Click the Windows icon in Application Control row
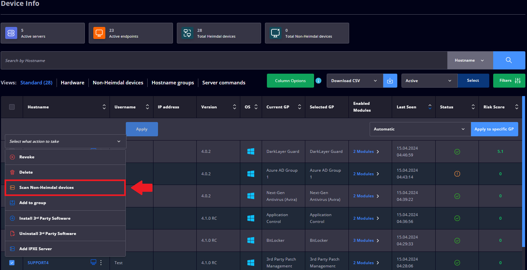 click(x=251, y=218)
